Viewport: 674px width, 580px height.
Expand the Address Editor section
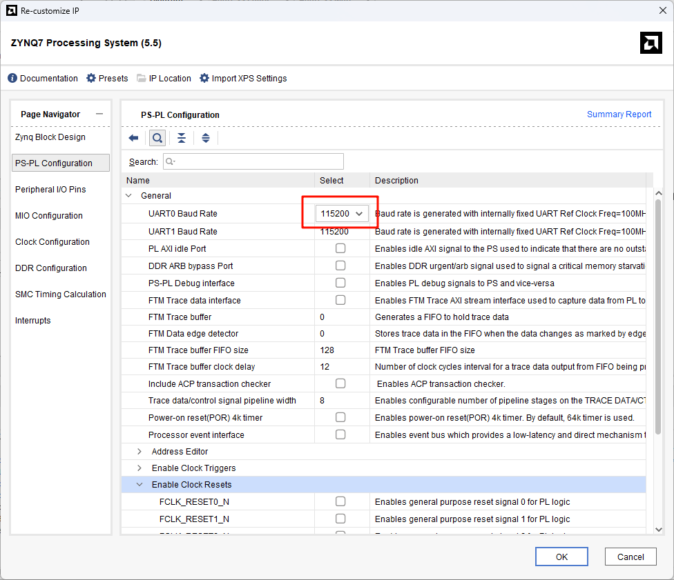tap(139, 452)
